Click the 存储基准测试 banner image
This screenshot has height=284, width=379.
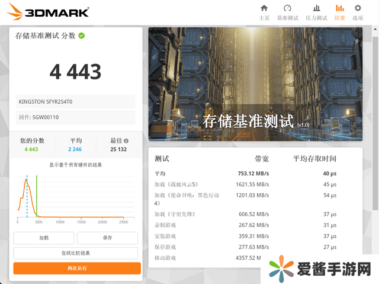[x=255, y=83]
